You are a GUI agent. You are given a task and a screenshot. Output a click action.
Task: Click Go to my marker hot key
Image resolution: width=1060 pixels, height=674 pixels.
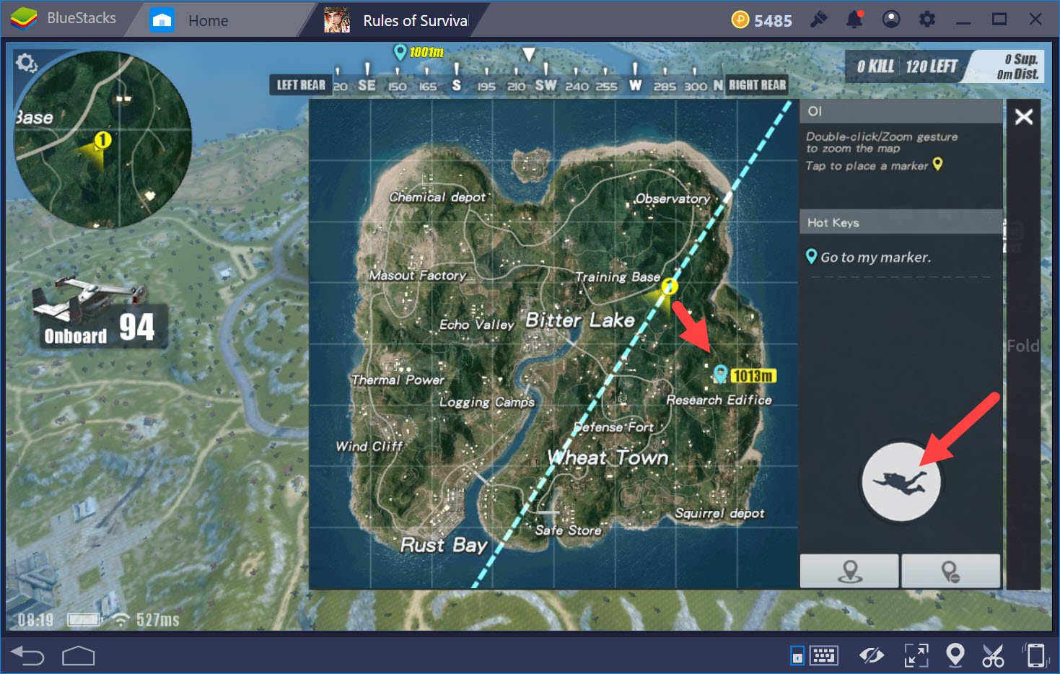point(868,257)
